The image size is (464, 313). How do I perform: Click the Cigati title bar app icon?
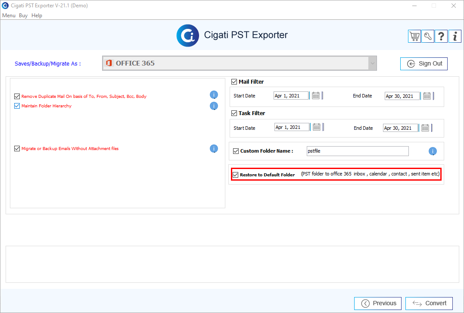(5, 6)
